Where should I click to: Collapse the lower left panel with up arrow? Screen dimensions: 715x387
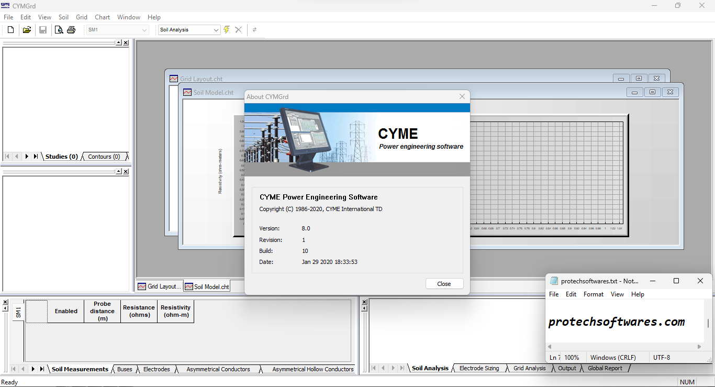pos(118,171)
